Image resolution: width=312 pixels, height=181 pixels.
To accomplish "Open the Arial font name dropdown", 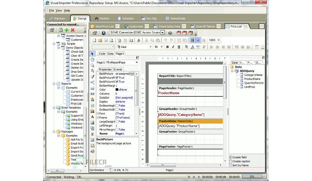I will [x=150, y=47].
